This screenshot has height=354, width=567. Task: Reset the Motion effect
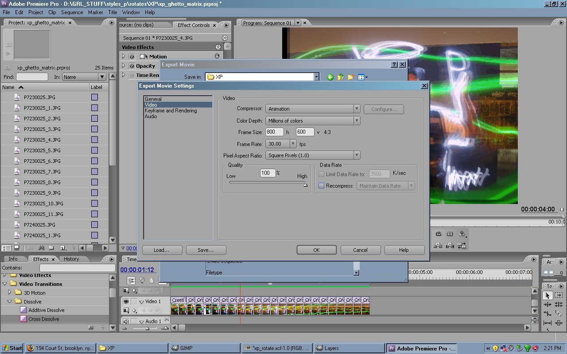[217, 56]
